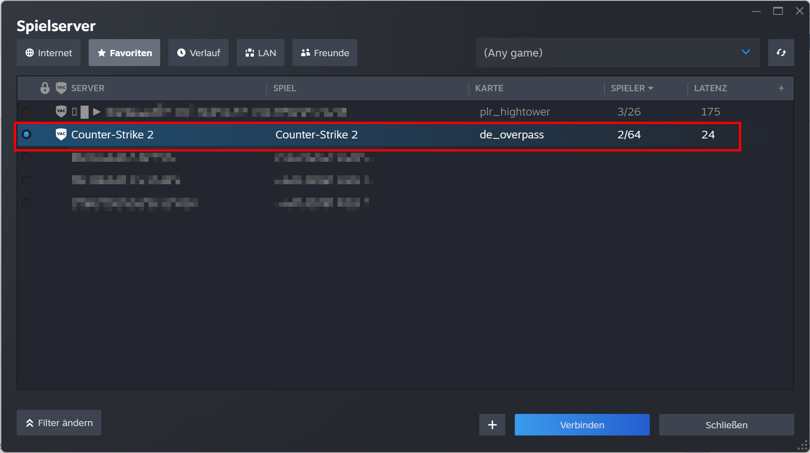Click the add column plus icon

pos(781,88)
